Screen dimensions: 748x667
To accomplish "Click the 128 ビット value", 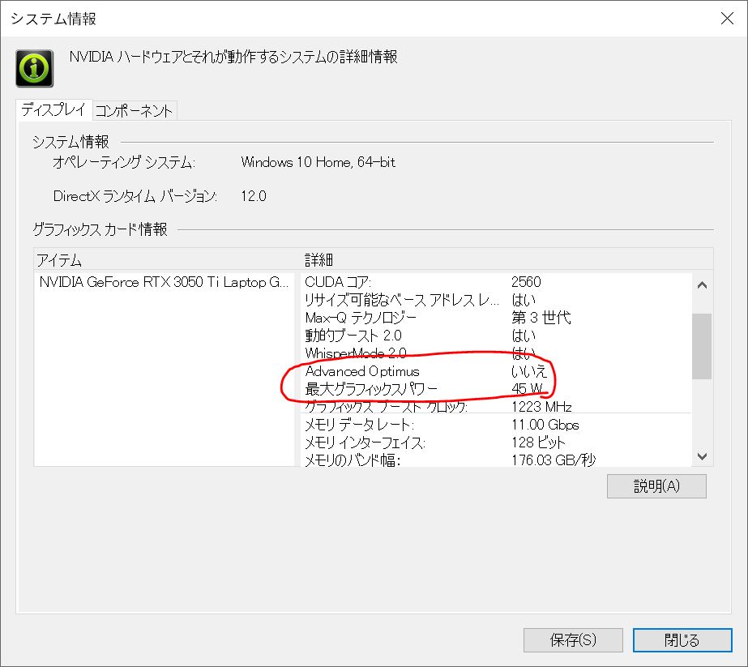I will (538, 443).
